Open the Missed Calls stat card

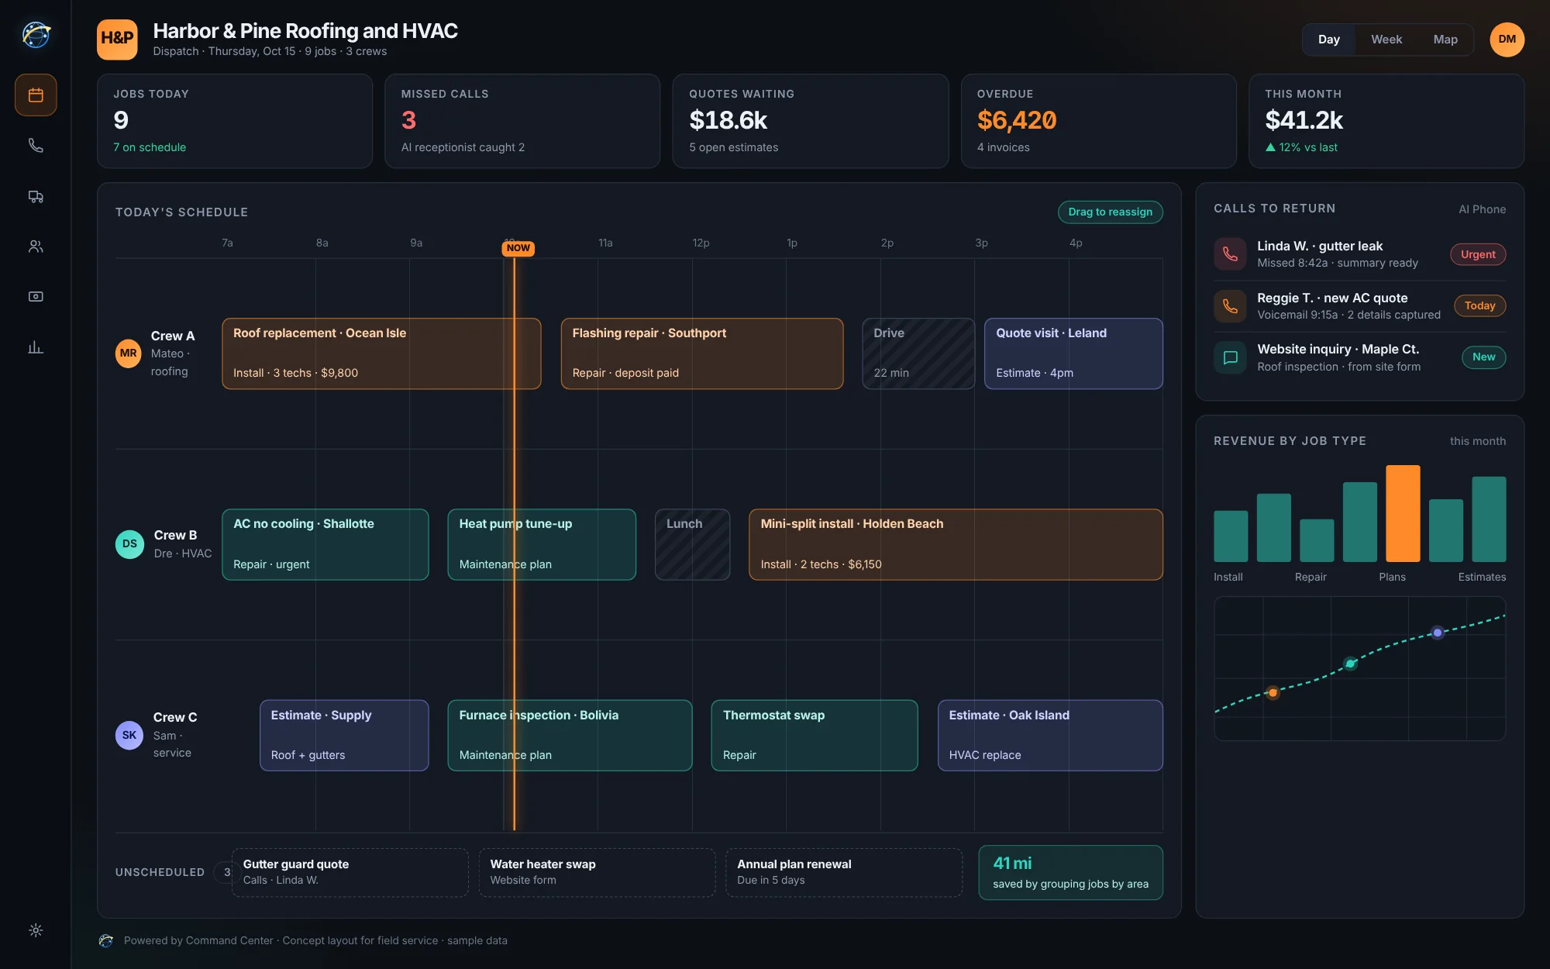click(x=522, y=121)
